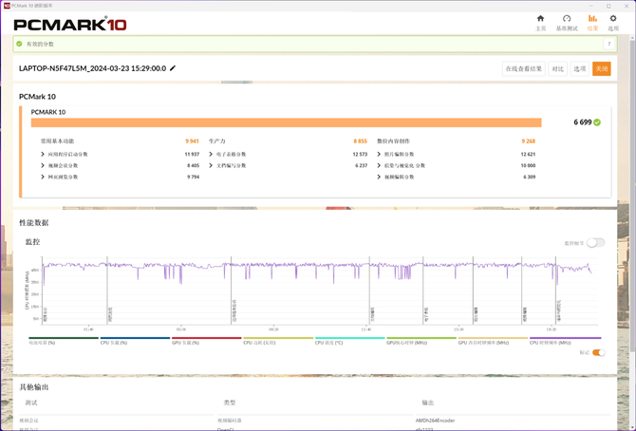This screenshot has height=431, width=636.
Task: Click the 对比 compare button
Action: tap(557, 68)
